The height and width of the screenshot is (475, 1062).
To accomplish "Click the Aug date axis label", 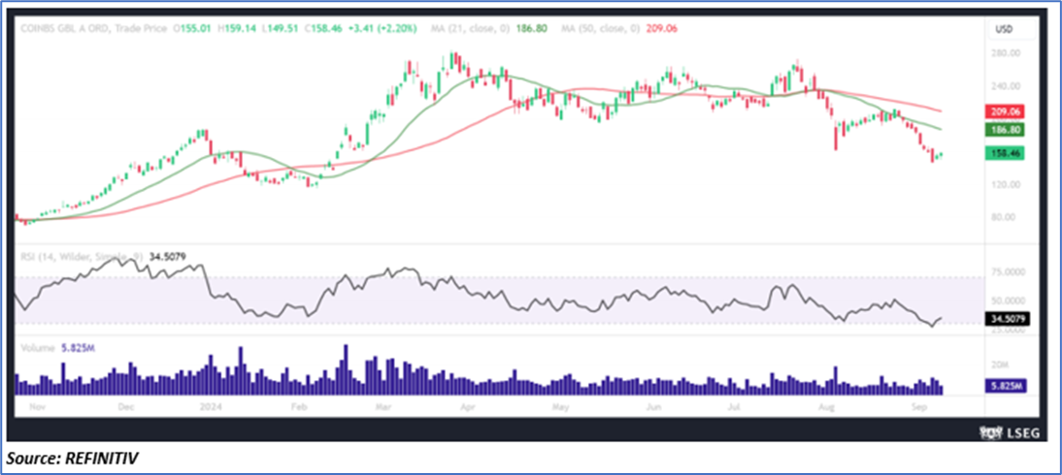I will click(826, 408).
